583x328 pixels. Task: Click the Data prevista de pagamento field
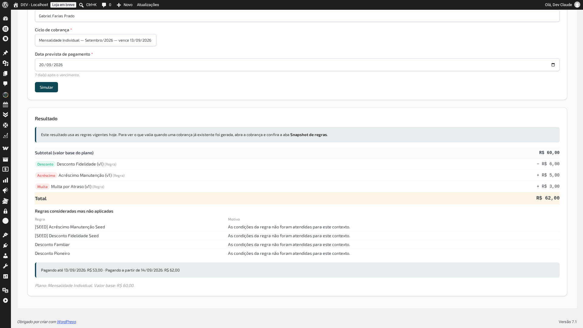point(297,65)
